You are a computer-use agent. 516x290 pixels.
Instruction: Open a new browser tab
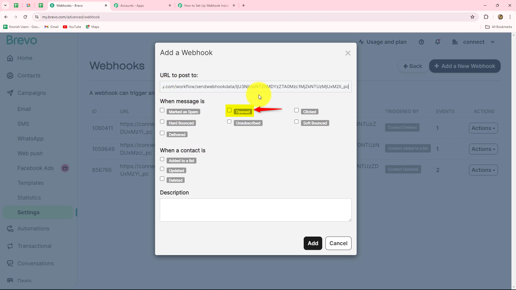pos(243,5)
